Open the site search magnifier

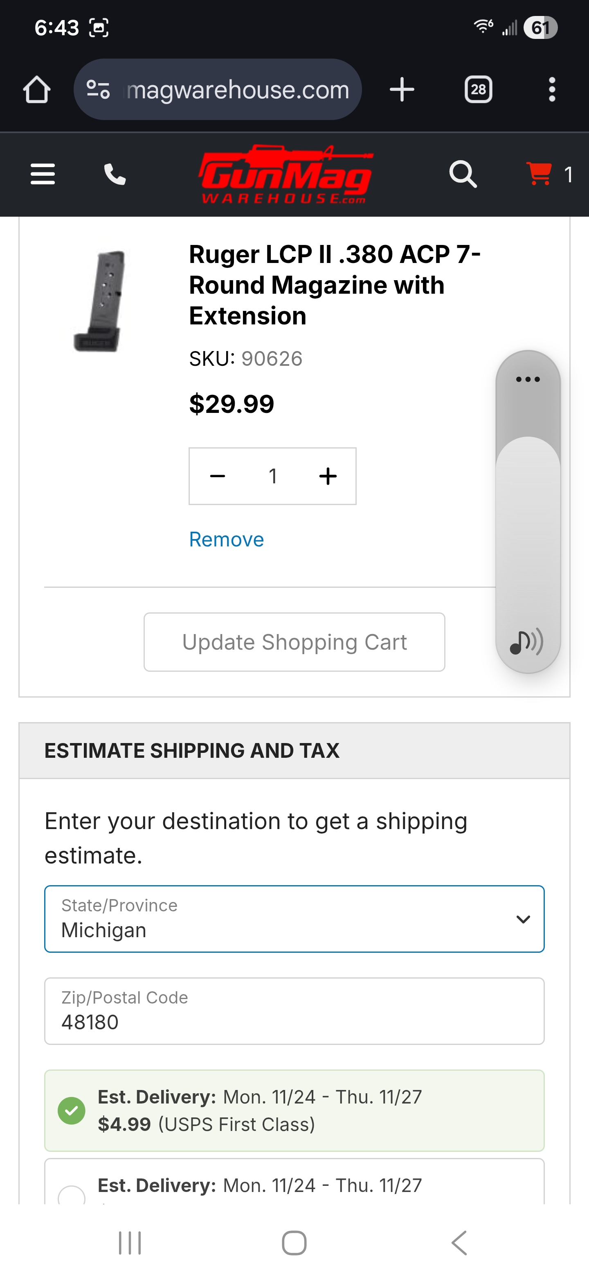point(463,174)
